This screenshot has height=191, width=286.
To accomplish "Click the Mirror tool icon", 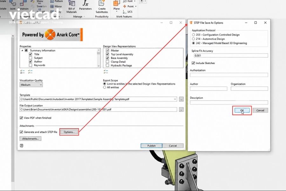I will coord(52,6).
